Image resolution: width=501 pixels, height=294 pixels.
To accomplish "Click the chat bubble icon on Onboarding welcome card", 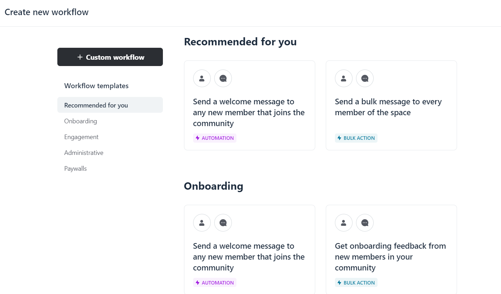I will (223, 223).
